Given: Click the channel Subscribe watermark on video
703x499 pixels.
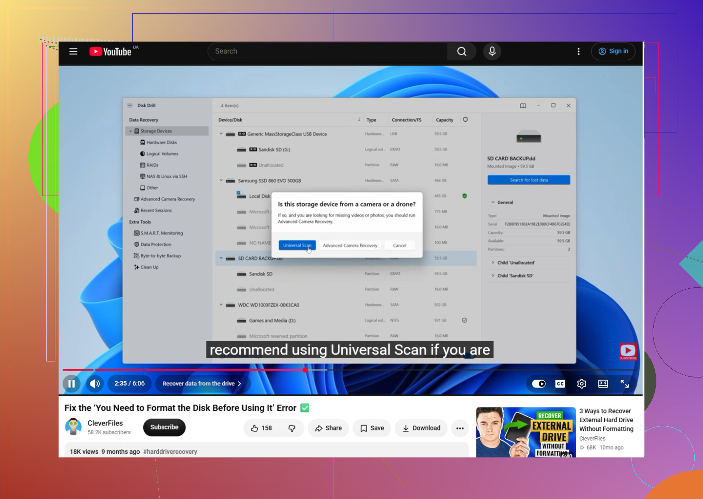Looking at the screenshot, I should pyautogui.click(x=628, y=351).
